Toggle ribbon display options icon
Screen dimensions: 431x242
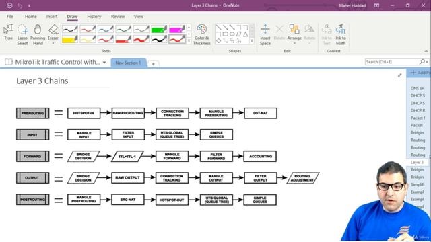[x=377, y=5]
